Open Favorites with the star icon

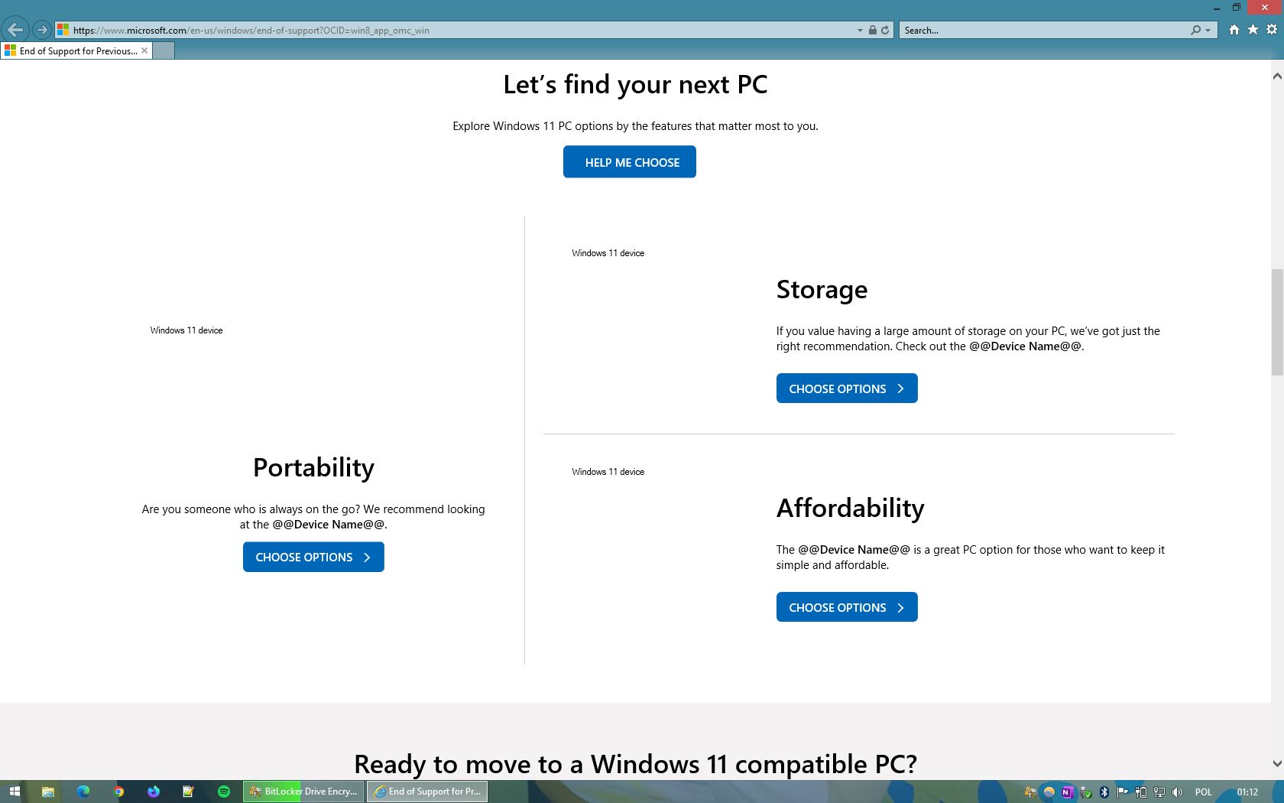(x=1253, y=30)
